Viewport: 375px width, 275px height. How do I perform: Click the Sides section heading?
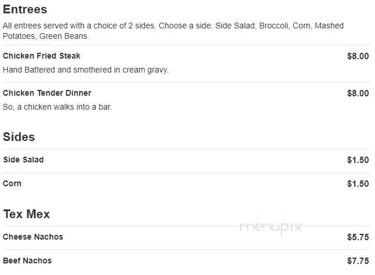[x=19, y=137]
